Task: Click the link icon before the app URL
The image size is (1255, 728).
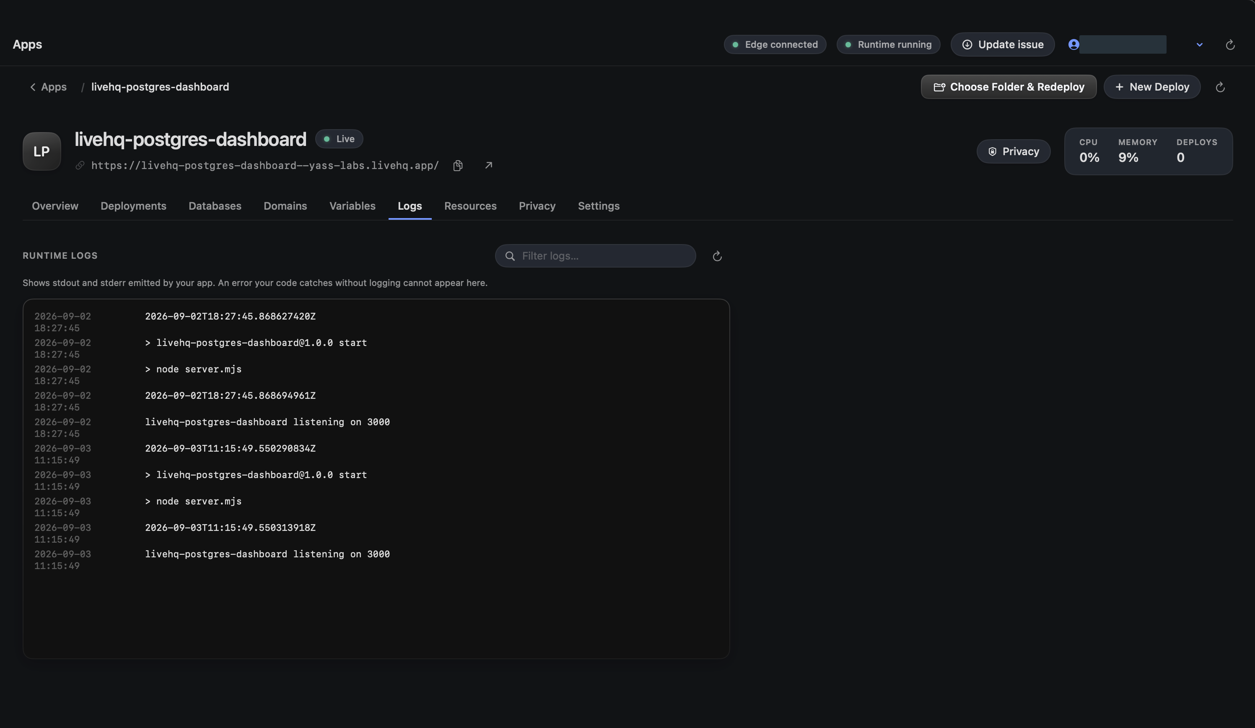Action: (x=80, y=165)
